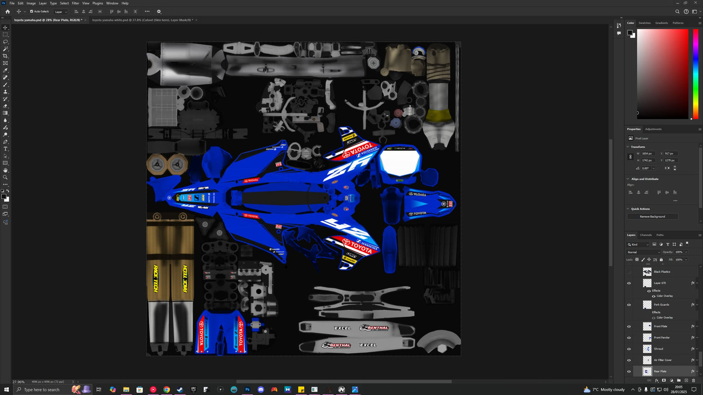703x395 pixels.
Task: Collapse the Quick Actions section
Action: click(x=628, y=209)
